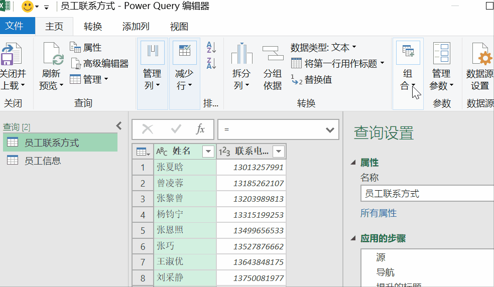Viewport: 494px width, 287px height.
Task: Click the 姓名 column header
Action: tap(181, 151)
